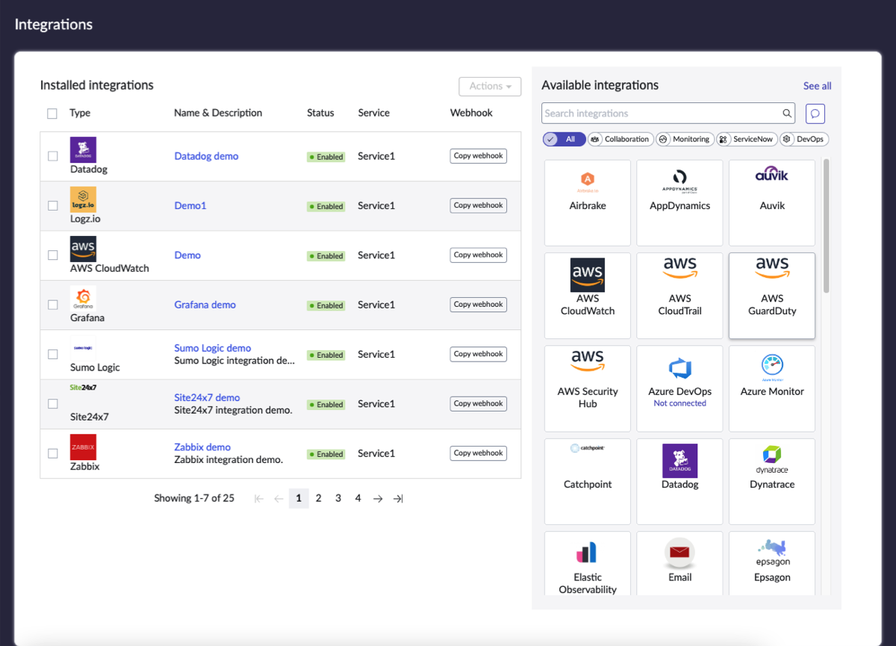Open the AppDynamics integration tile
Viewport: 896px width, 646px height.
[679, 202]
